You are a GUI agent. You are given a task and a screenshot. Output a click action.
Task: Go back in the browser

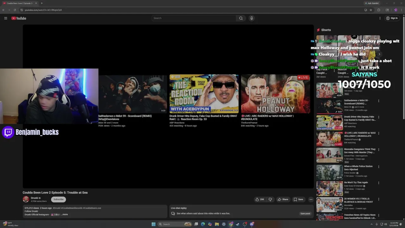[x=3, y=10]
